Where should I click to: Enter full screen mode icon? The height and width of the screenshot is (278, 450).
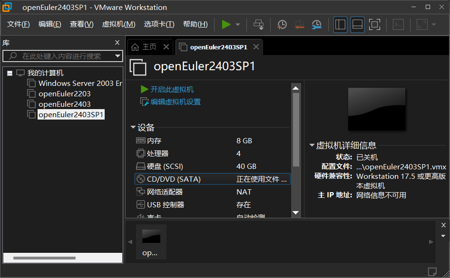374,25
